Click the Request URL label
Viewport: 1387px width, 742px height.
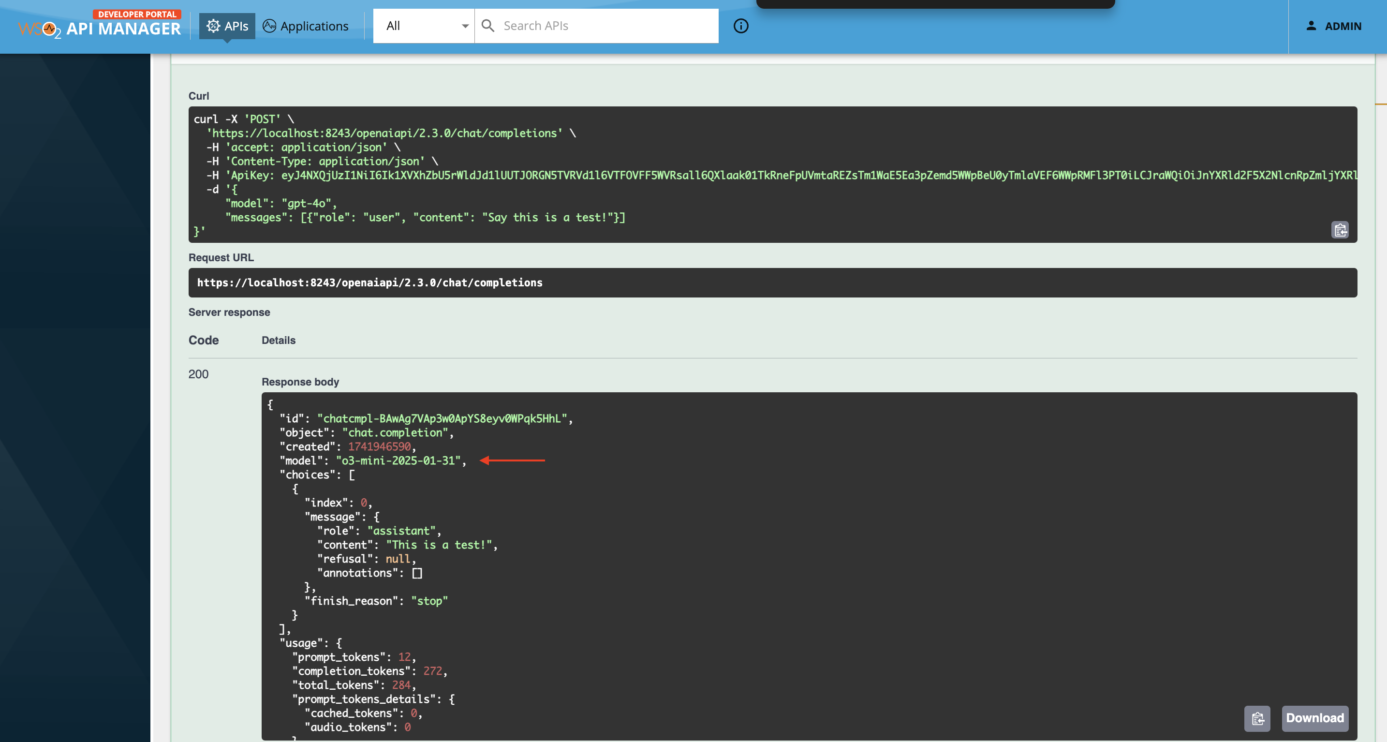coord(221,257)
